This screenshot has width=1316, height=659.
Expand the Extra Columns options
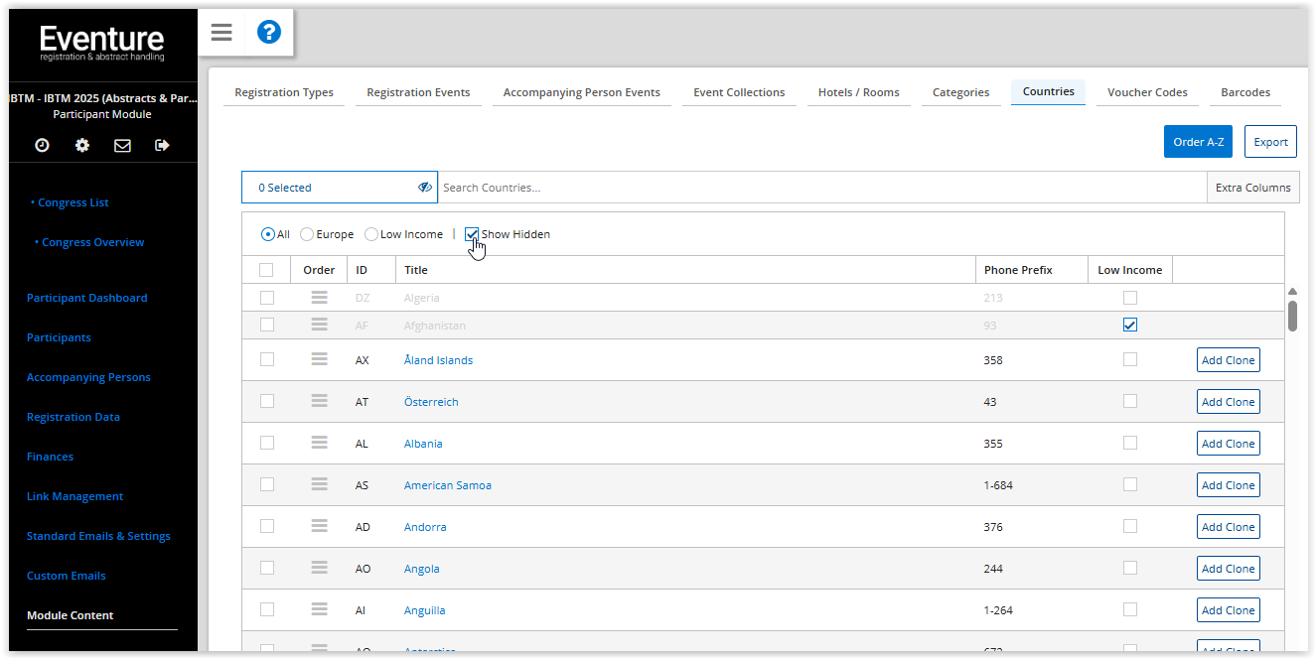[x=1252, y=188]
